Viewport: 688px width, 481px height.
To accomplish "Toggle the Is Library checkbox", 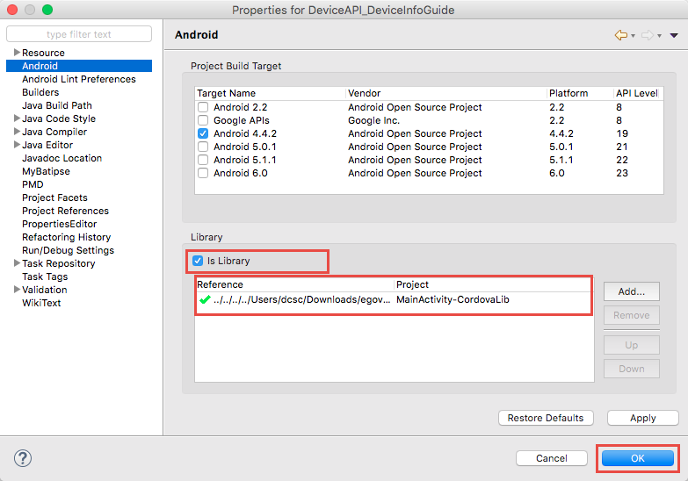I will pos(198,261).
